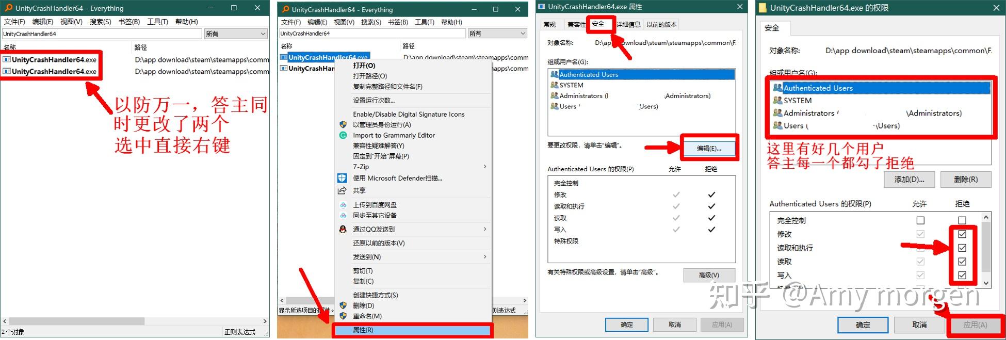Switch to the 安全 tab in properties dialog
Image resolution: width=1006 pixels, height=340 pixels.
pos(598,24)
